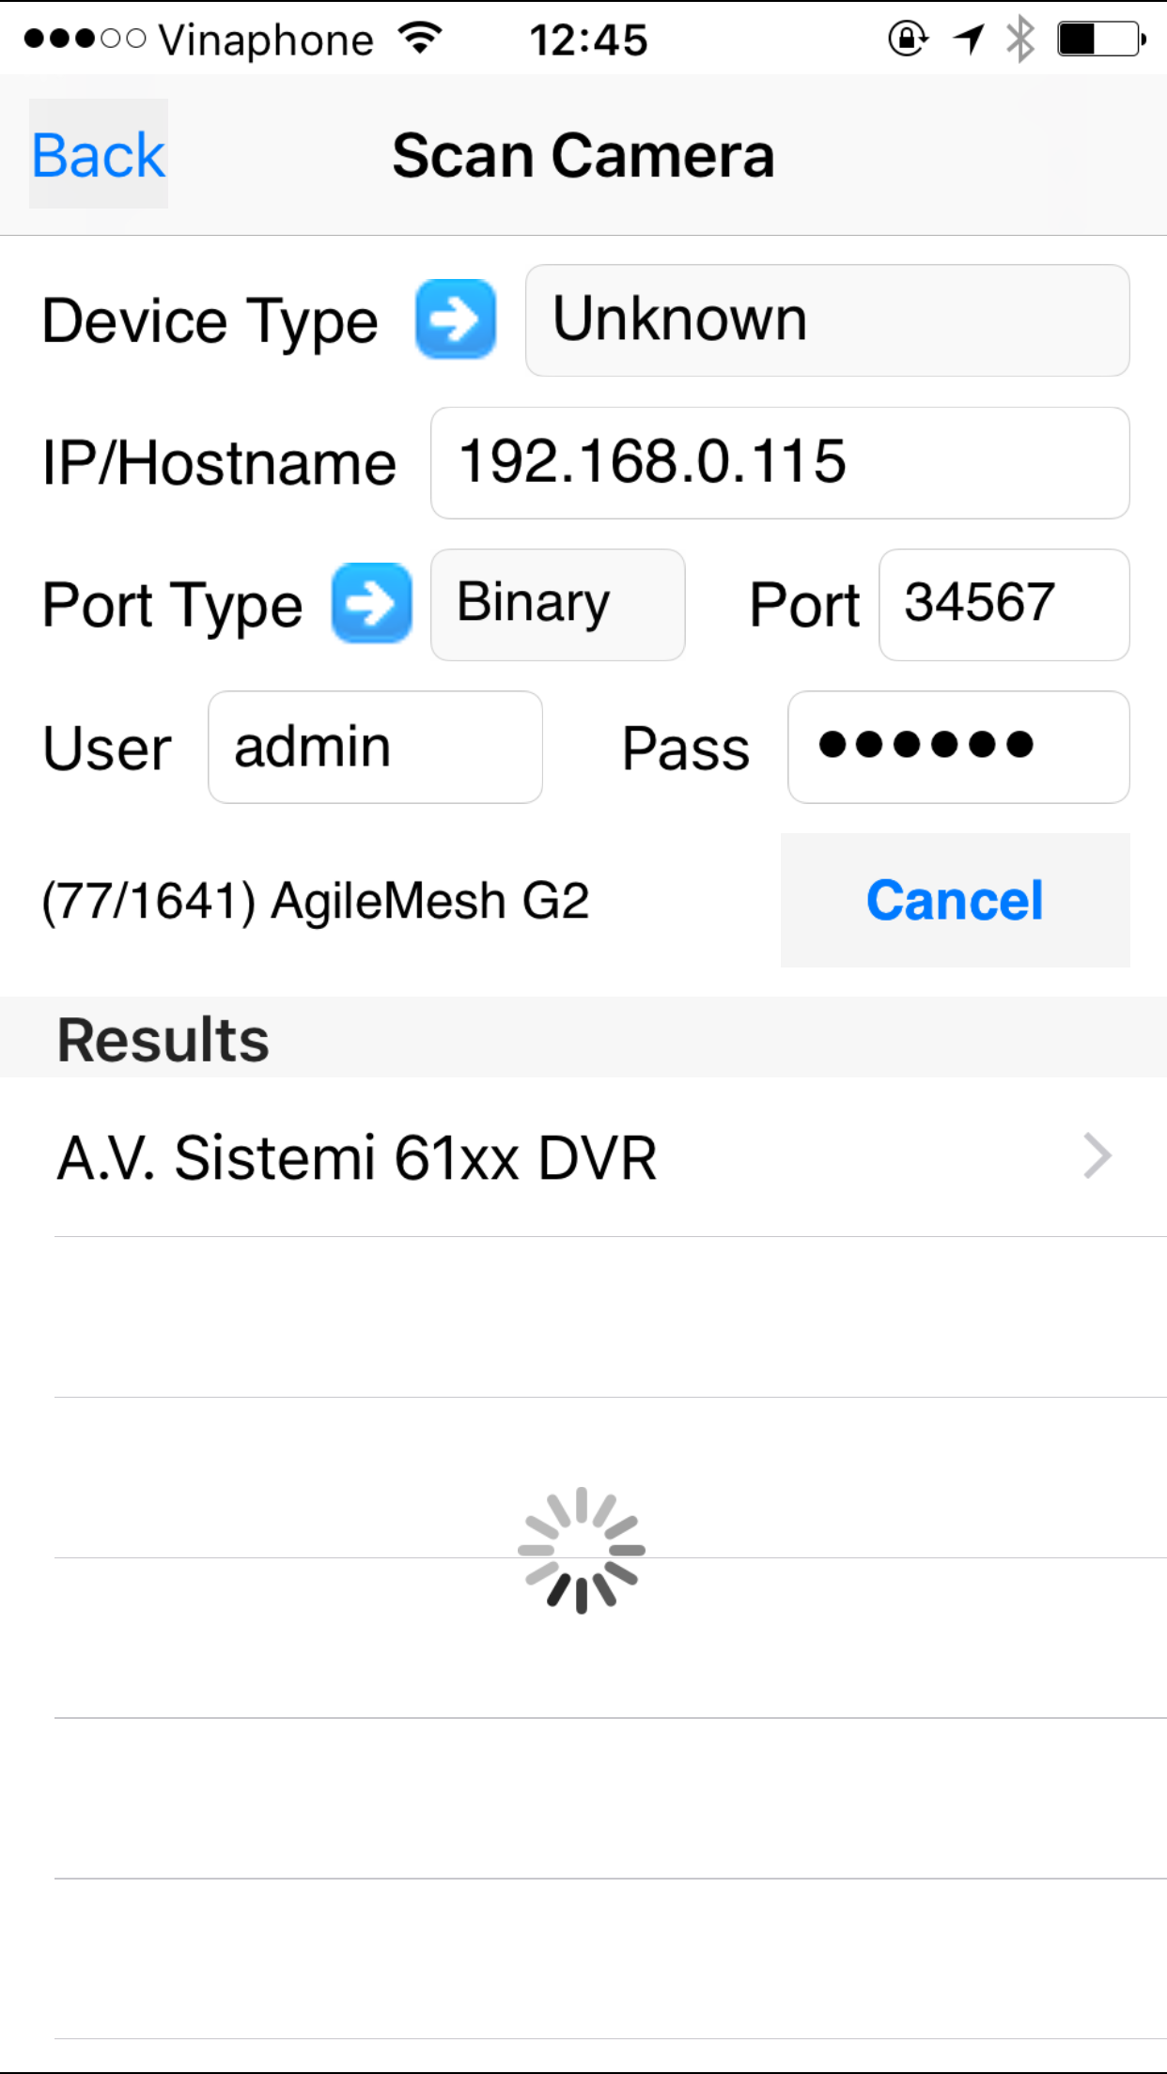The width and height of the screenshot is (1167, 2074).
Task: Edit the User field admin
Action: 375,748
